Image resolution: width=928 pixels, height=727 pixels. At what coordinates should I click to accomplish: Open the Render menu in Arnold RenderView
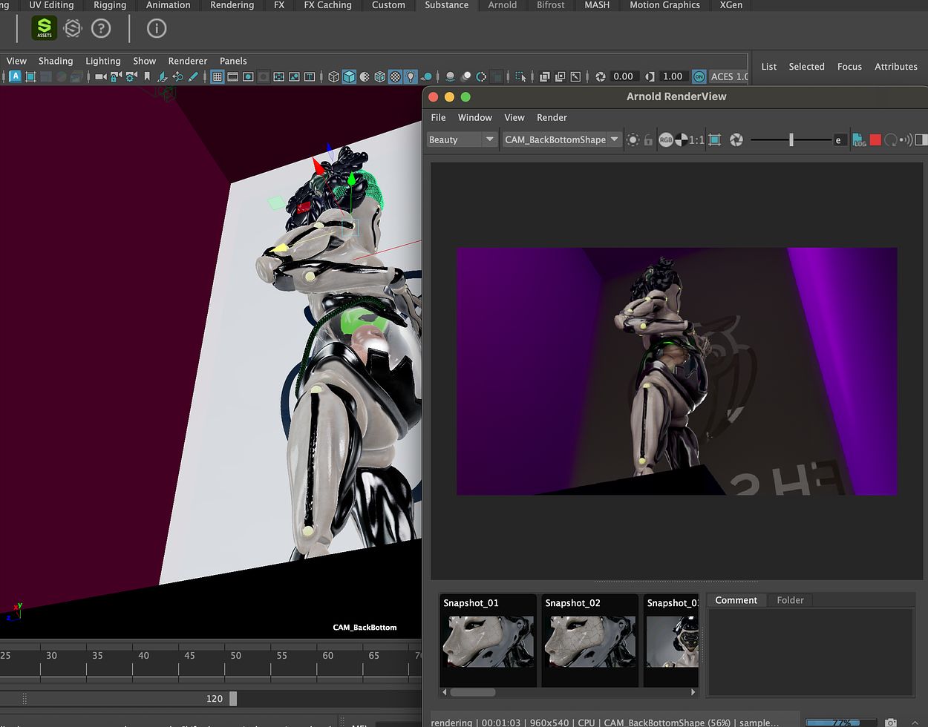(552, 117)
